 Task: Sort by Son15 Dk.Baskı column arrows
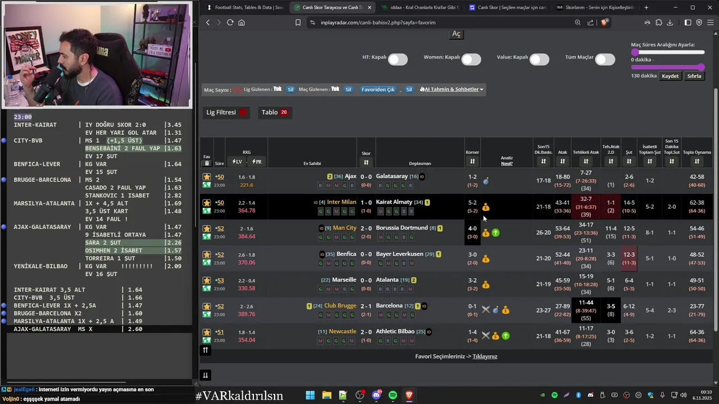[543, 162]
